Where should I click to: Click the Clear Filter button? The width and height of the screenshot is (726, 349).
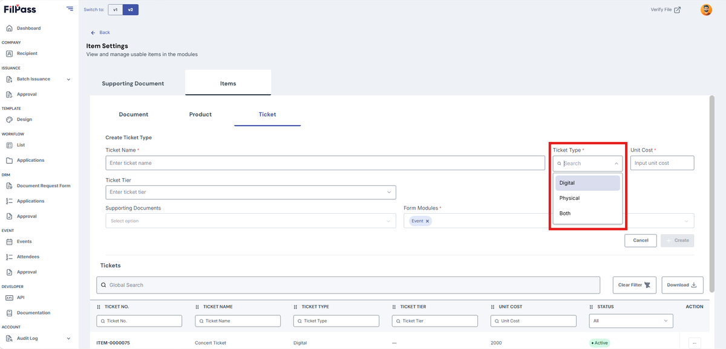(x=635, y=285)
